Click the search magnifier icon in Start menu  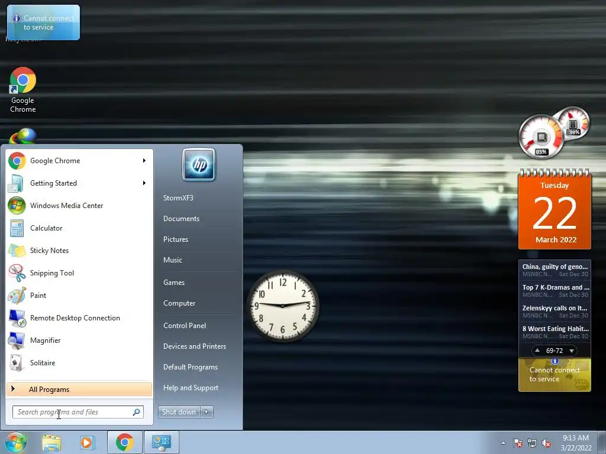point(137,412)
